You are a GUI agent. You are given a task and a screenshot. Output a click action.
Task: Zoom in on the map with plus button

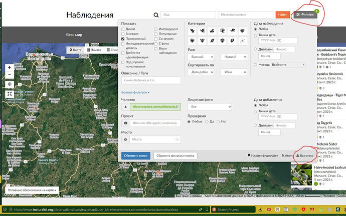[10, 67]
